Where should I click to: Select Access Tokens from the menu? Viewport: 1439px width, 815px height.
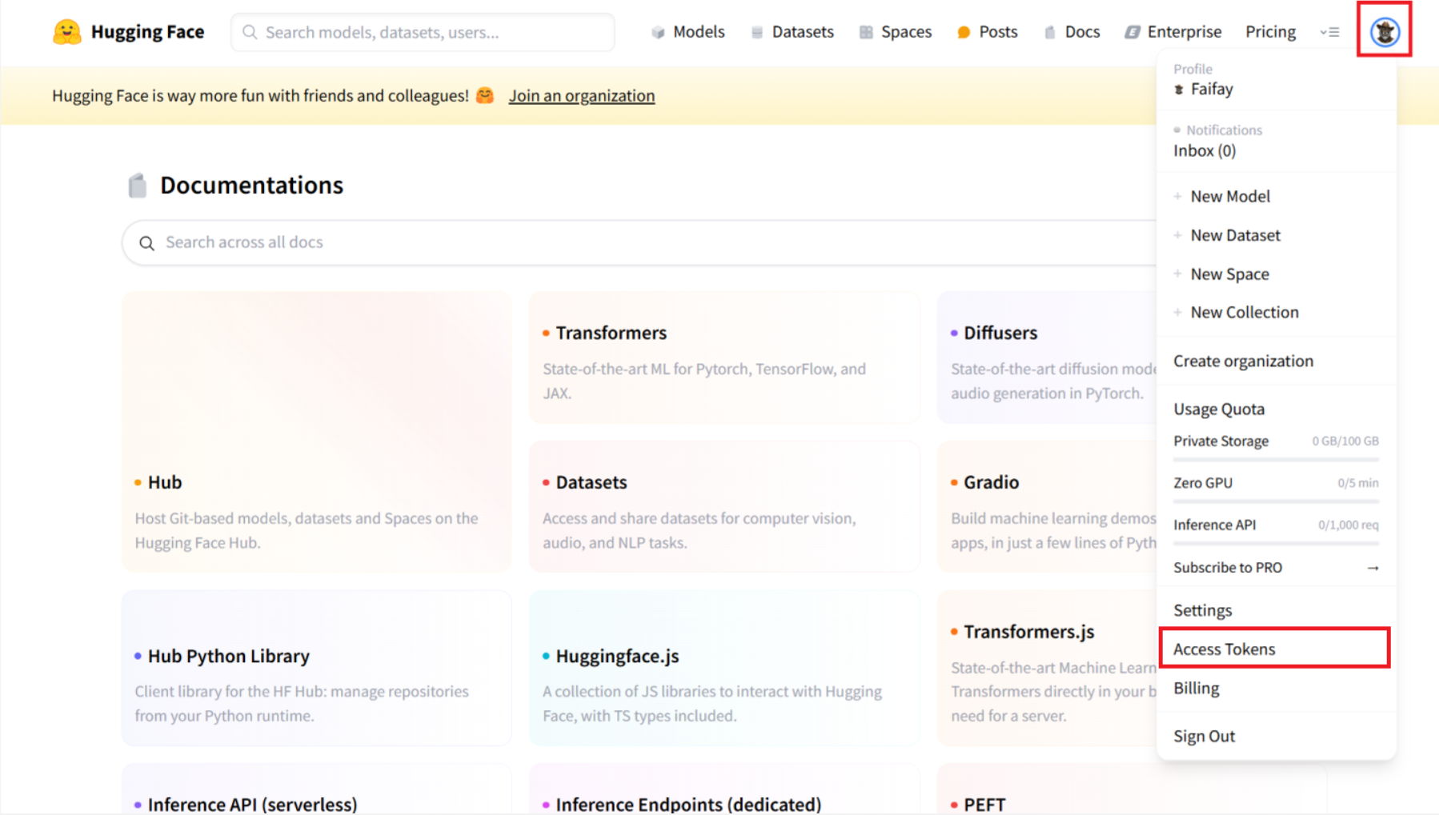pos(1224,649)
